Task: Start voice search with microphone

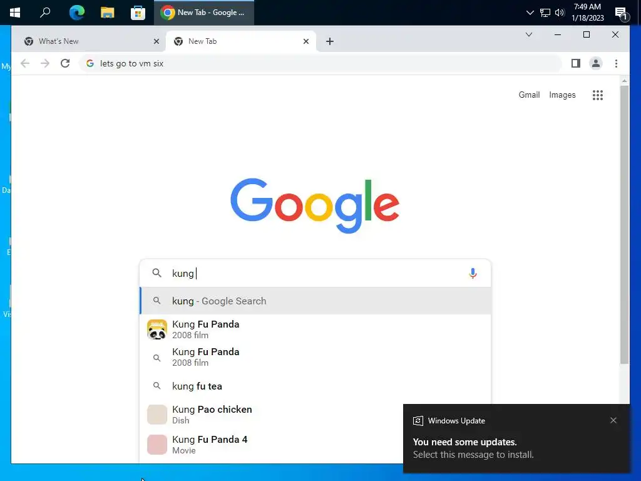Action: pyautogui.click(x=473, y=273)
